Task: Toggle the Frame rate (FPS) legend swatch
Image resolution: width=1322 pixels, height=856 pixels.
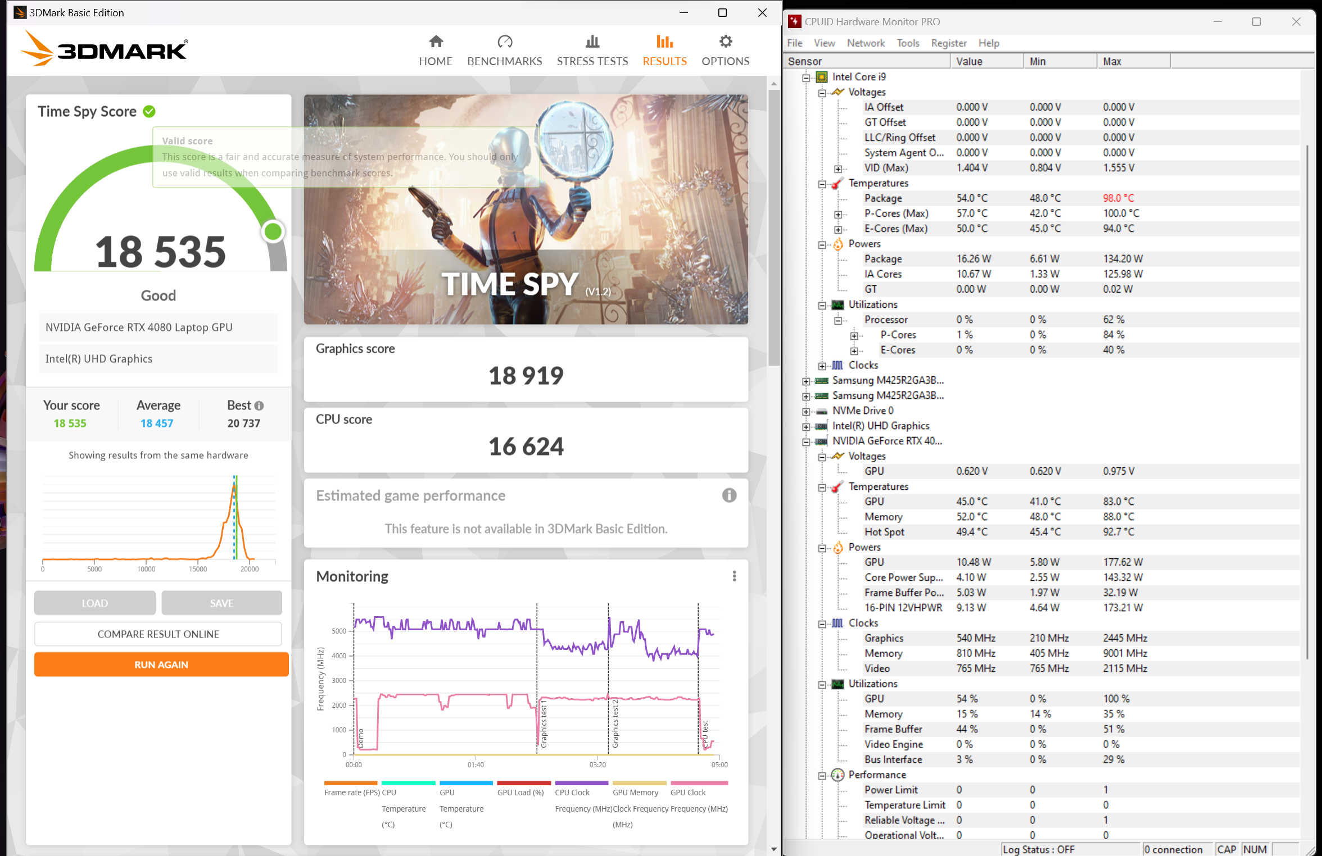Action: pos(351,783)
